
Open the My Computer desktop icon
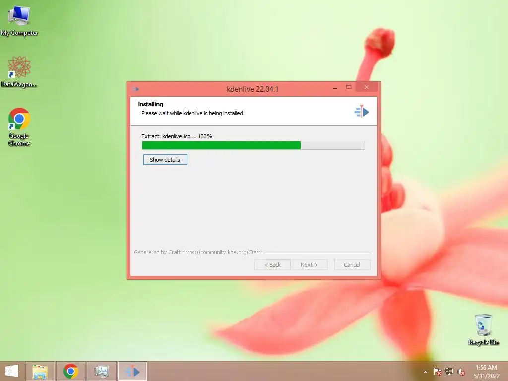[x=19, y=20]
